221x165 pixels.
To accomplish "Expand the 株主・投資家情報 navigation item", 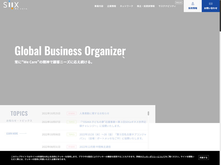I will coord(146,6).
